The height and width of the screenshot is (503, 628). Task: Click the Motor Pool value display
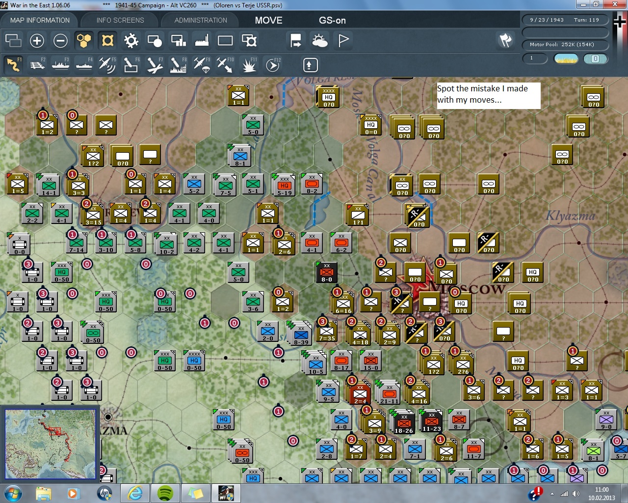point(565,45)
